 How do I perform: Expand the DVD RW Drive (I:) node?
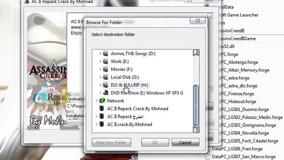[x=100, y=93]
